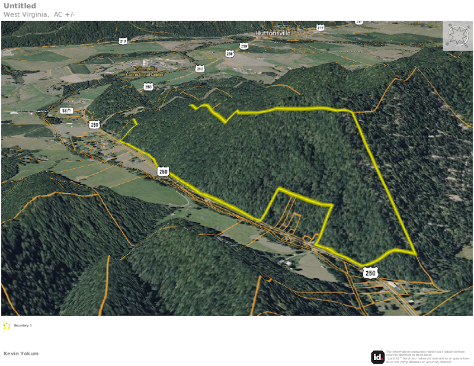Screen dimensions: 474x366
Task: Click the West Virginia, AC +/- subtitle
Action: click(x=39, y=14)
